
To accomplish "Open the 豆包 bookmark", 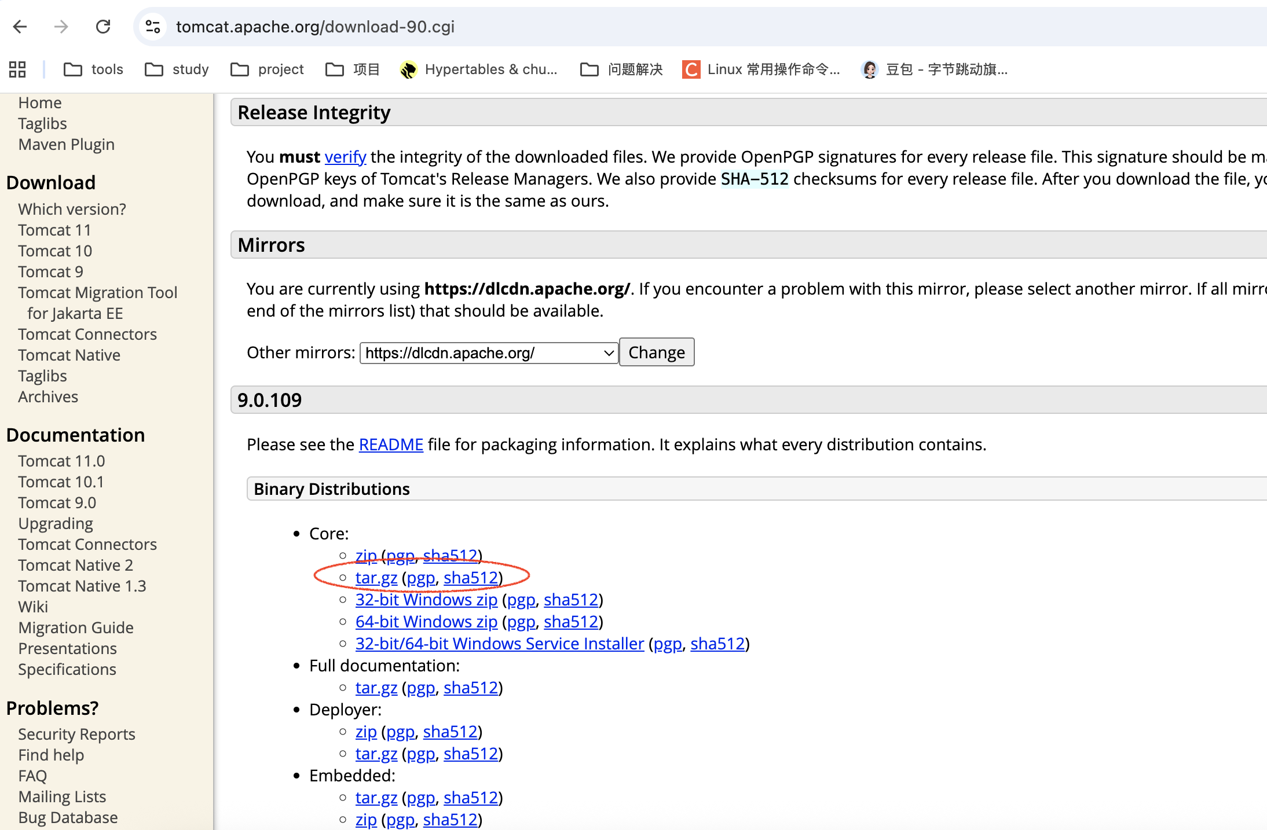I will [934, 69].
